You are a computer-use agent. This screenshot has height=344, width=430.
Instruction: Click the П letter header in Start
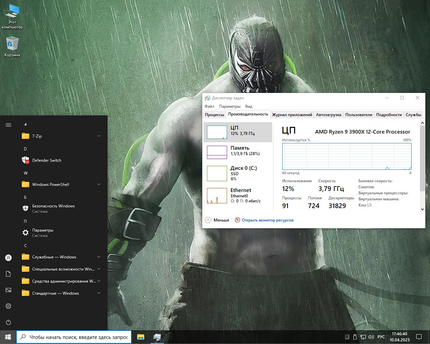(x=25, y=221)
